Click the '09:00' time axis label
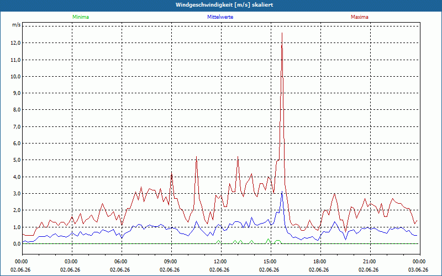442x276 pixels. click(x=171, y=262)
